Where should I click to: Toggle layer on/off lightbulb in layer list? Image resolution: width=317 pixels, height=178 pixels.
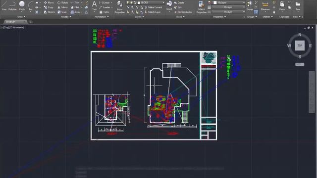point(128,2)
